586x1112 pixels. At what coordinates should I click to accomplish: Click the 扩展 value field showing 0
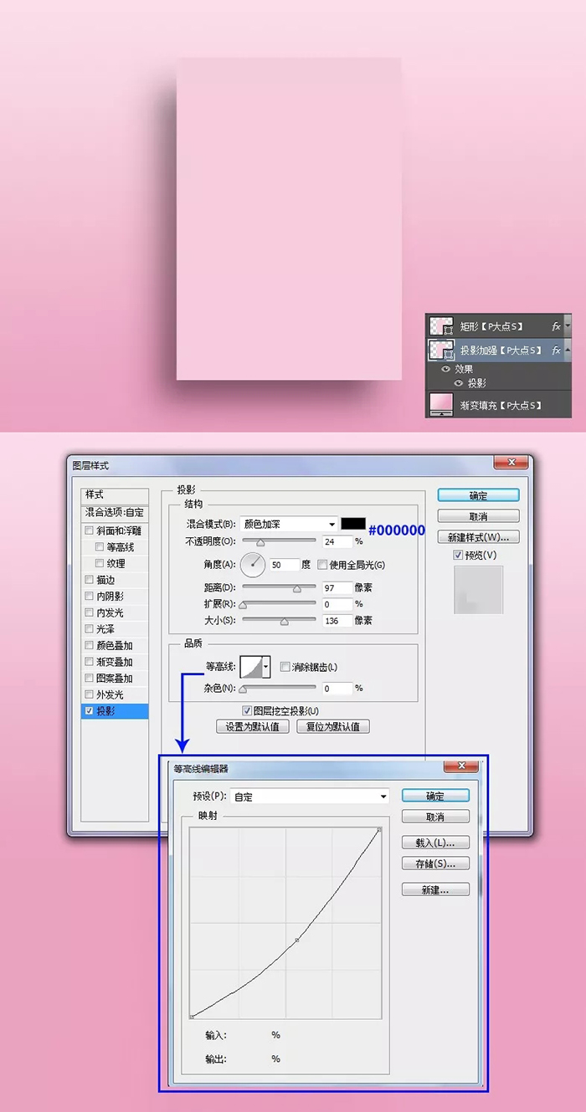point(337,603)
